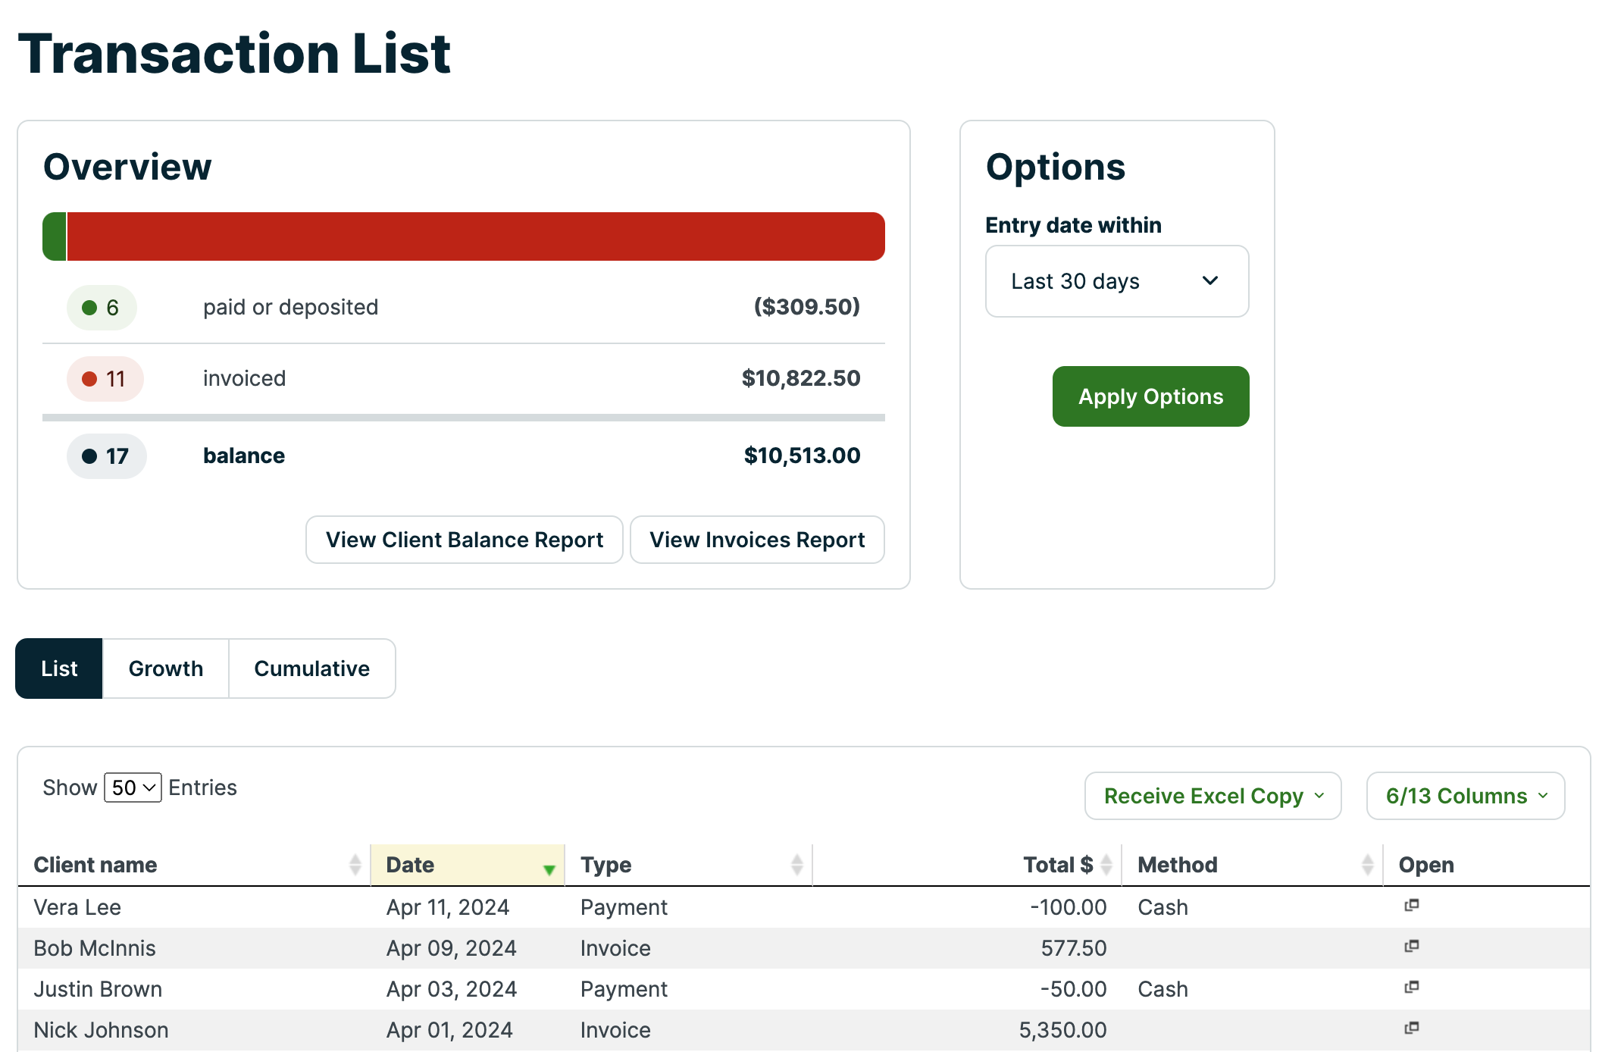The height and width of the screenshot is (1052, 1599).
Task: Click View Invoices Report button
Action: tap(757, 540)
